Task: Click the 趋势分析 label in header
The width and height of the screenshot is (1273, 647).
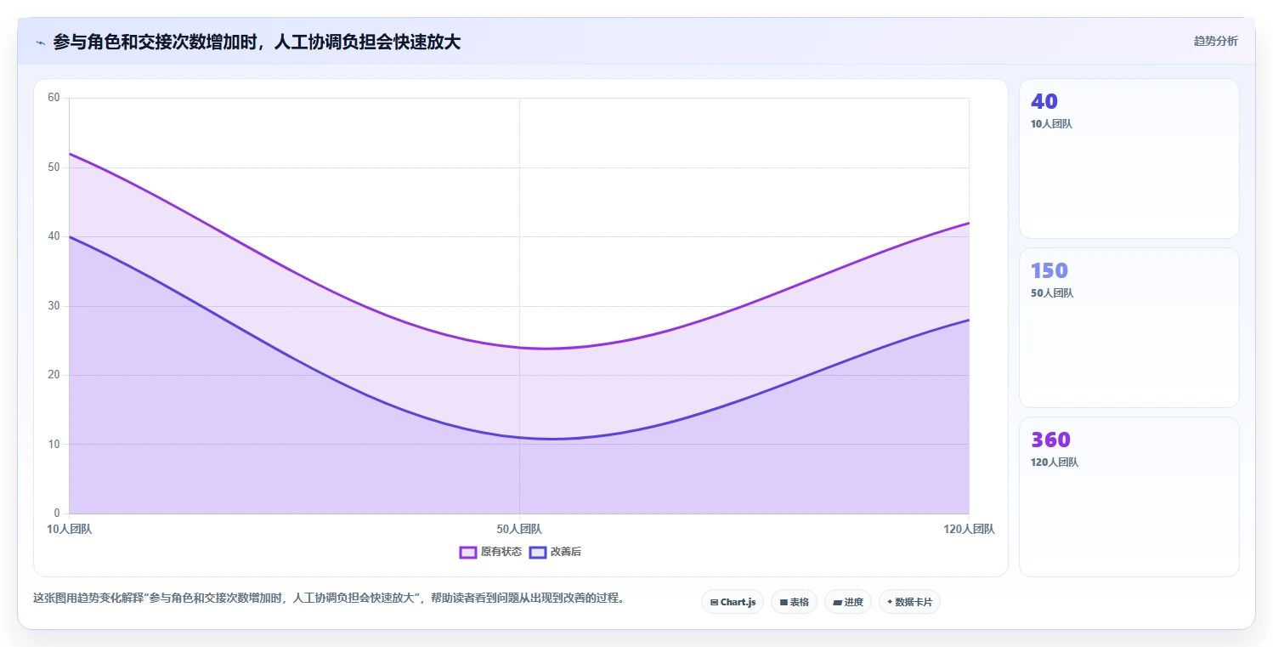Action: coord(1215,41)
